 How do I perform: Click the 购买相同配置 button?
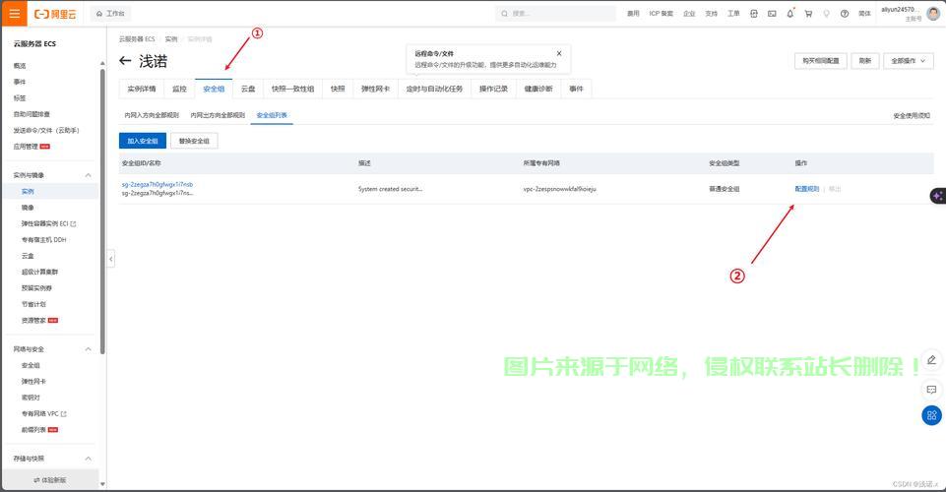821,61
